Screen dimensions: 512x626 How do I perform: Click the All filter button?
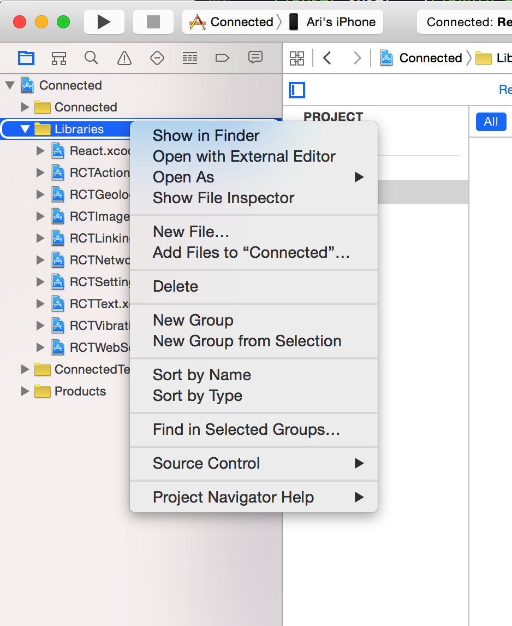click(x=491, y=121)
